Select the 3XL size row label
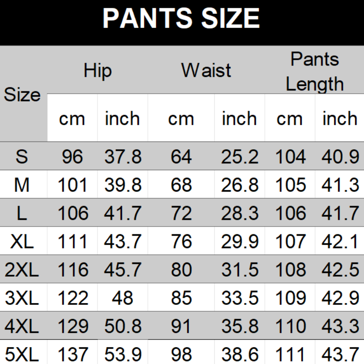Image resolution: width=364 pixels, height=364 pixels. (22, 298)
